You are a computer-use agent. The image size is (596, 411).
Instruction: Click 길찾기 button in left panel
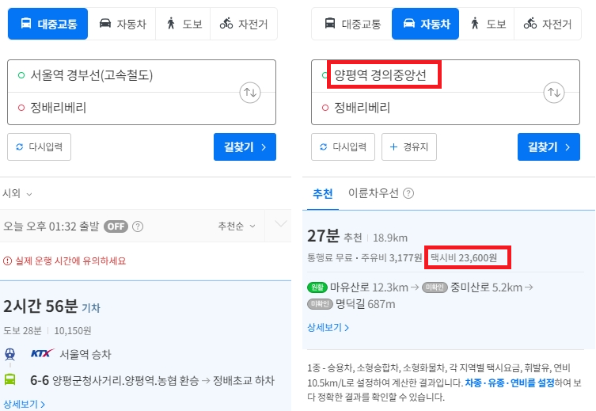(245, 147)
